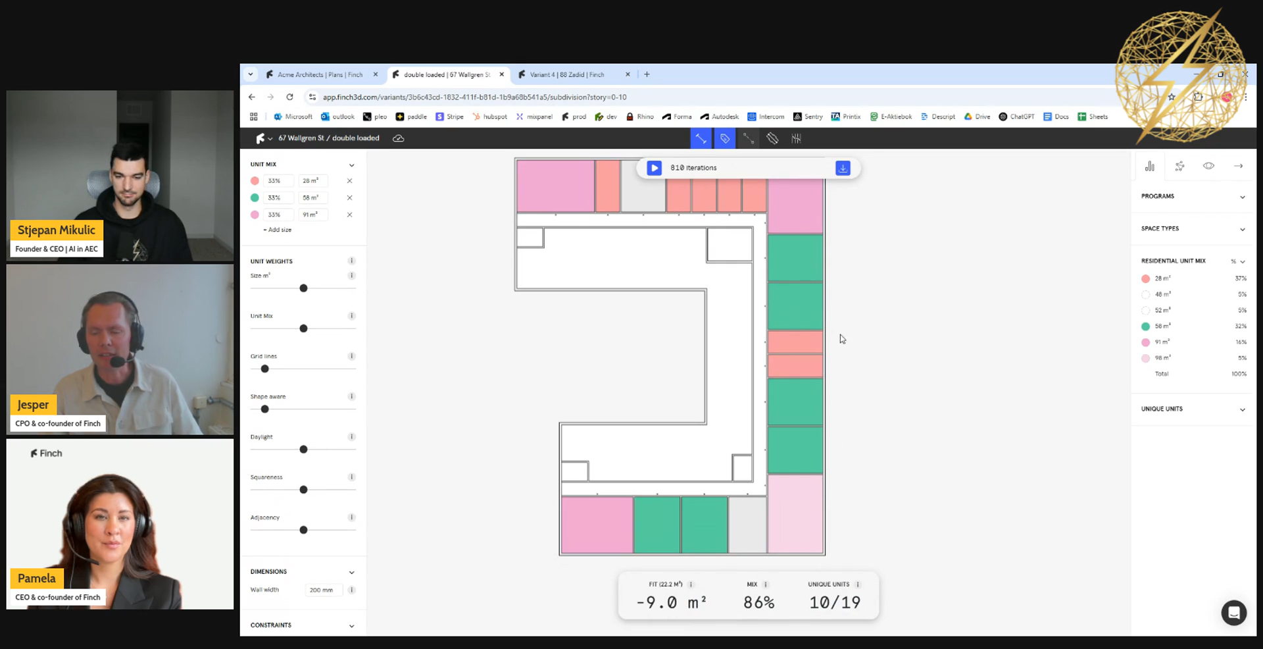This screenshot has height=649, width=1263.
Task: Collapse the Dimensions section
Action: [351, 572]
